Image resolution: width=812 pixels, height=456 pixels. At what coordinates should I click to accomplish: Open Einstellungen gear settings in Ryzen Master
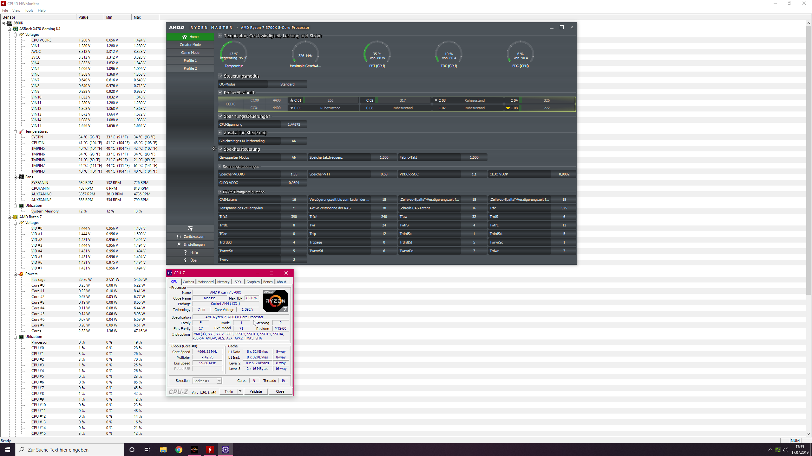(179, 244)
